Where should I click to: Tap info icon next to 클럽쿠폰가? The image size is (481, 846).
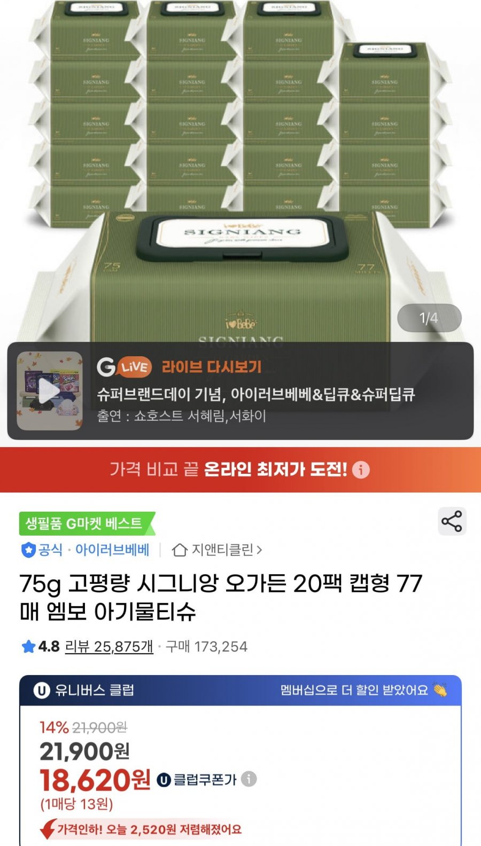[249, 779]
